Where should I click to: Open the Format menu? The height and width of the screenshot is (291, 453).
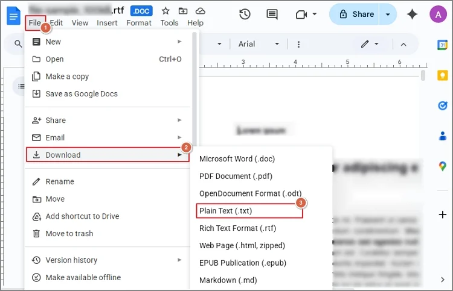pyautogui.click(x=139, y=23)
